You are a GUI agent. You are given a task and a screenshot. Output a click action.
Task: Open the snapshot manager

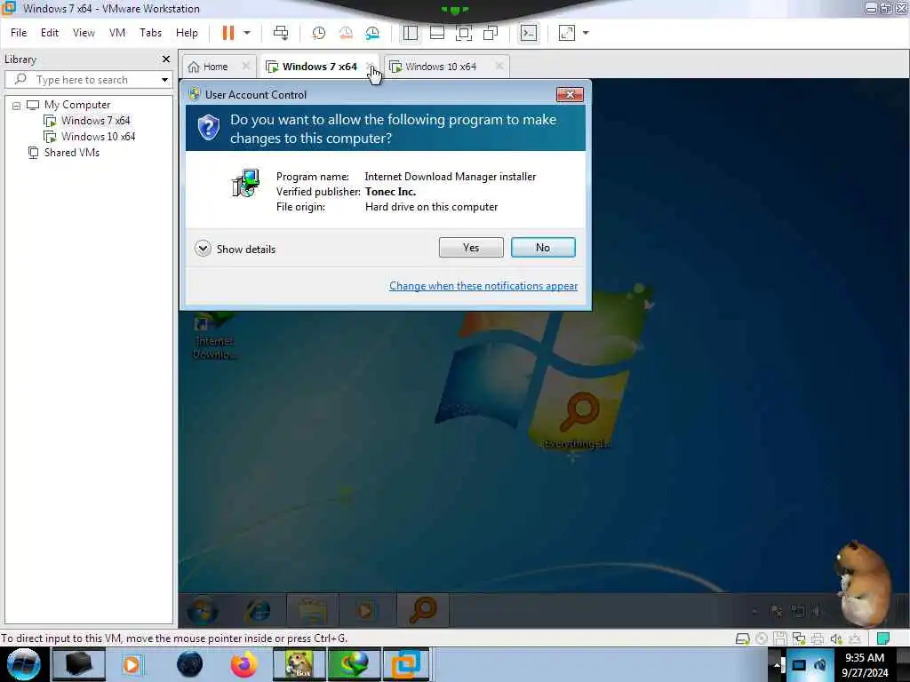pos(372,33)
